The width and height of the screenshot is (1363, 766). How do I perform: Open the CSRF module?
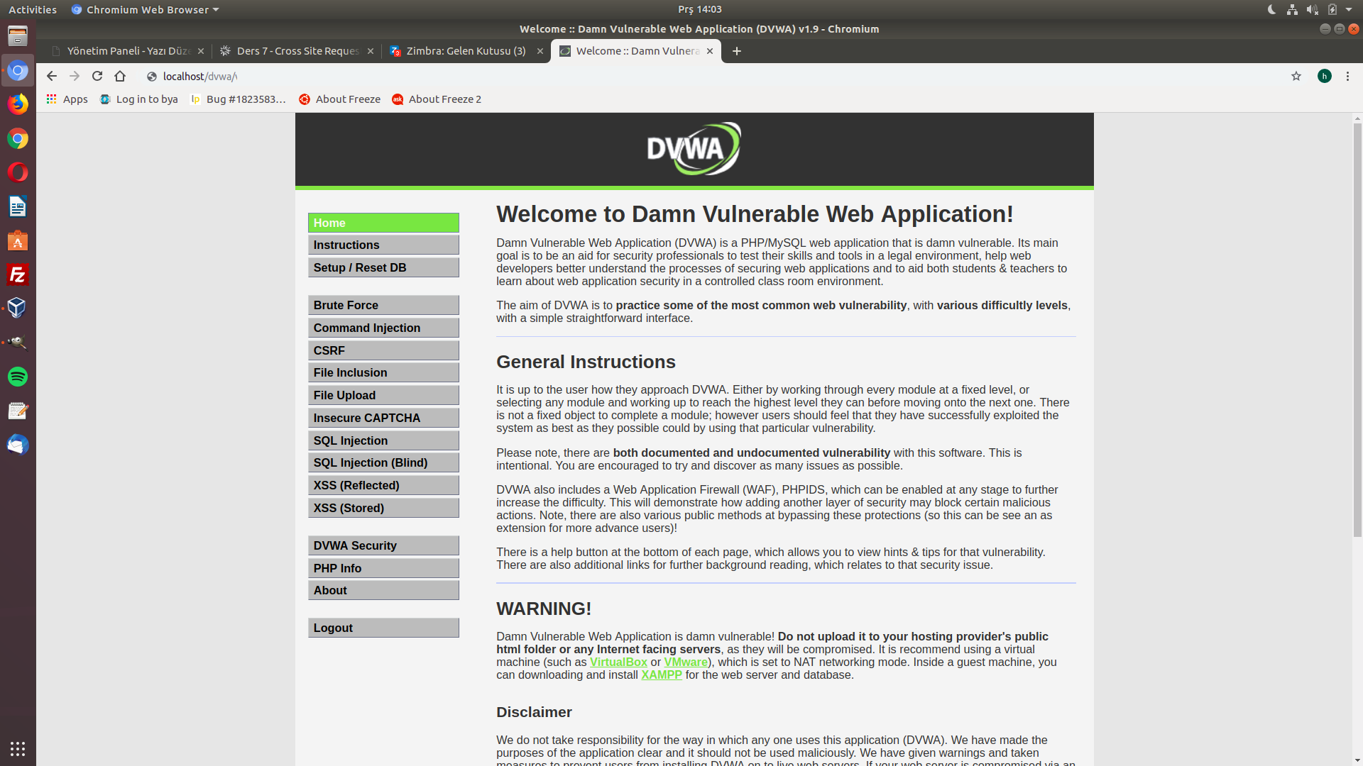pyautogui.click(x=383, y=350)
